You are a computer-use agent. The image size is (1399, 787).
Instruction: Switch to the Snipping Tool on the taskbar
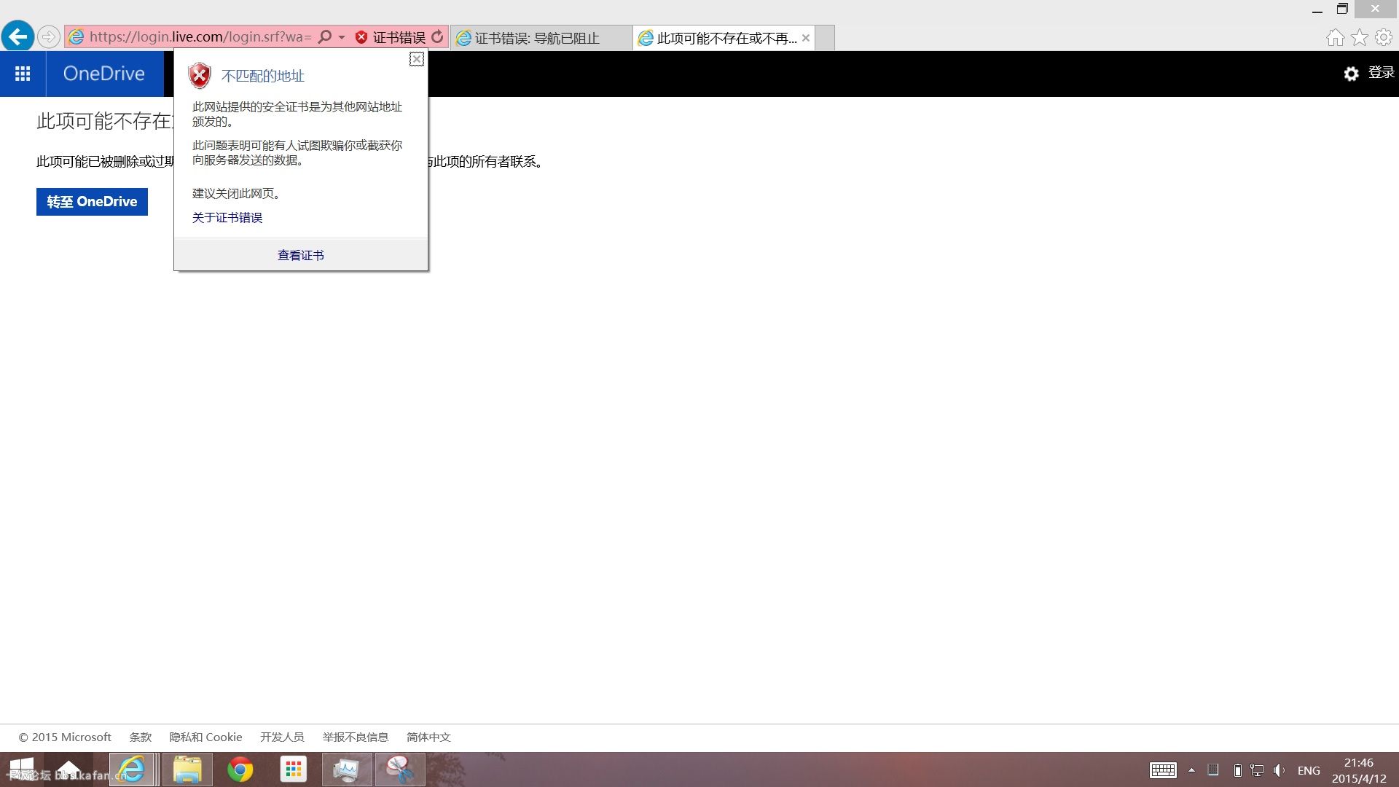(400, 770)
